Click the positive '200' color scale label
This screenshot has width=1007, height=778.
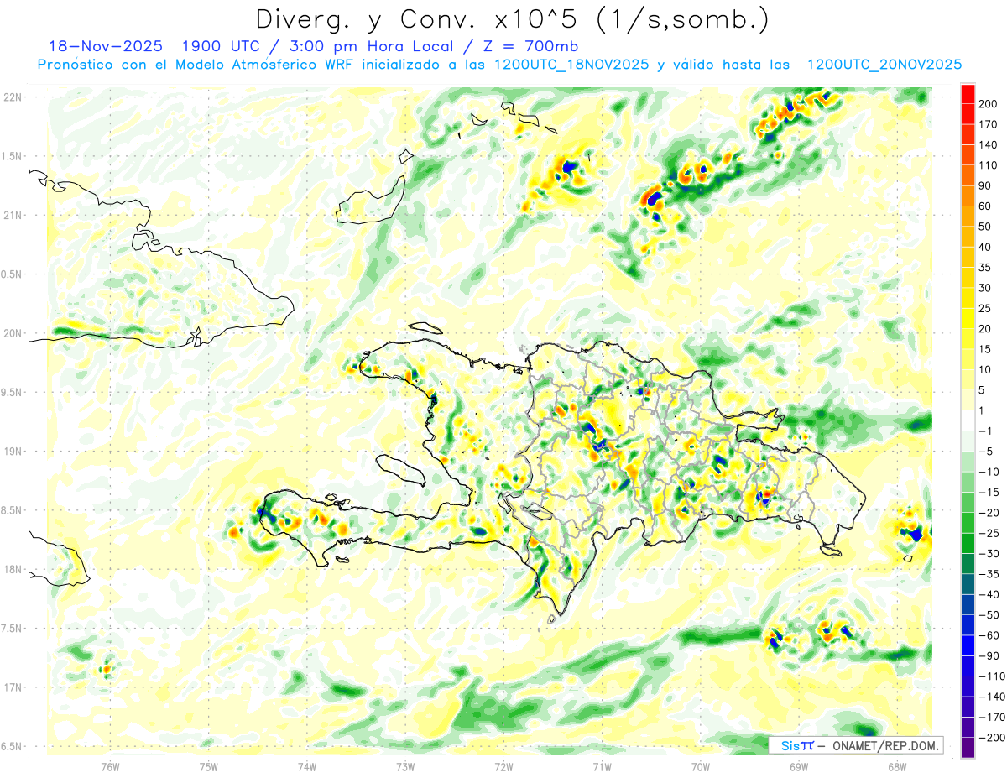(988, 103)
